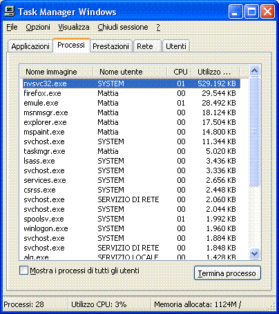
Task: Click the vertical scrollbar thumb
Action: coord(254,131)
